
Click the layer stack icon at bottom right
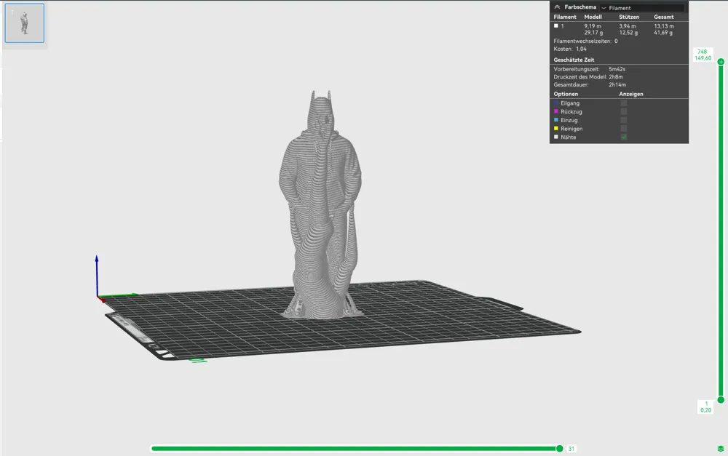click(721, 449)
